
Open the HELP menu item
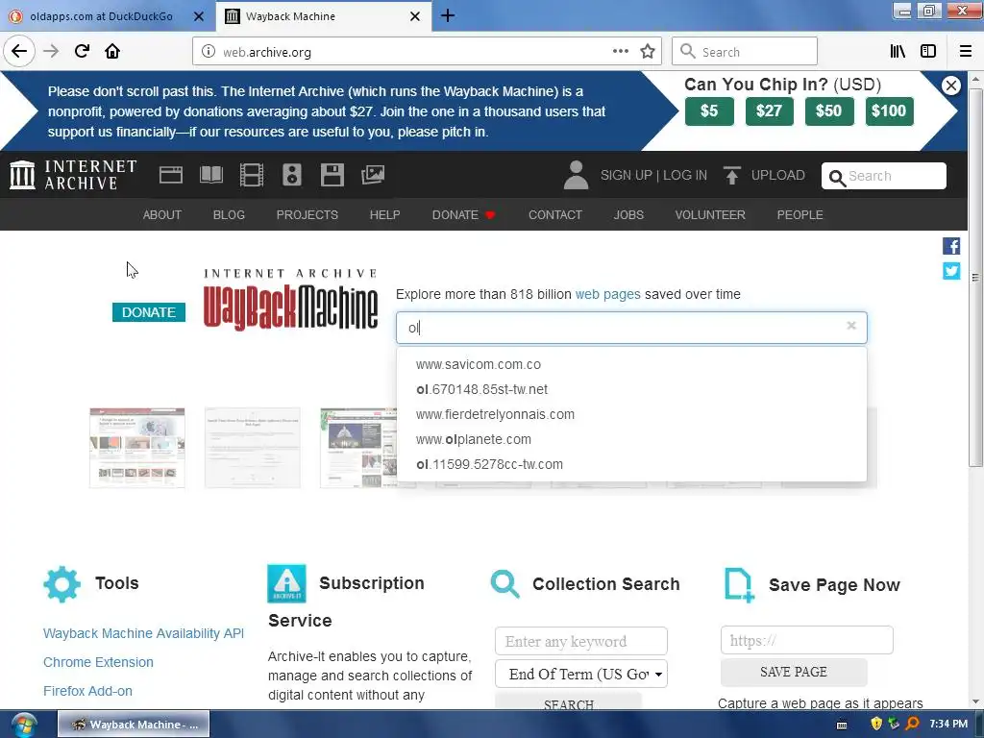tap(384, 214)
